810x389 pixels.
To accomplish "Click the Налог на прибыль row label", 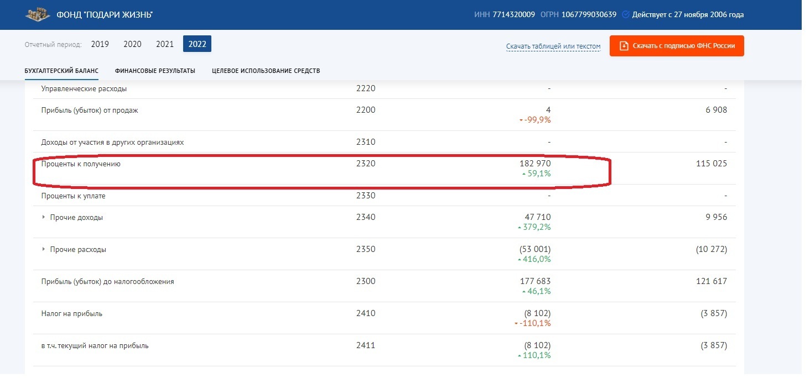I will point(72,314).
